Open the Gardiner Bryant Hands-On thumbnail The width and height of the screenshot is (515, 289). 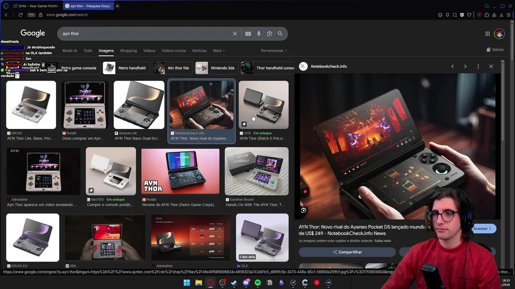257,171
